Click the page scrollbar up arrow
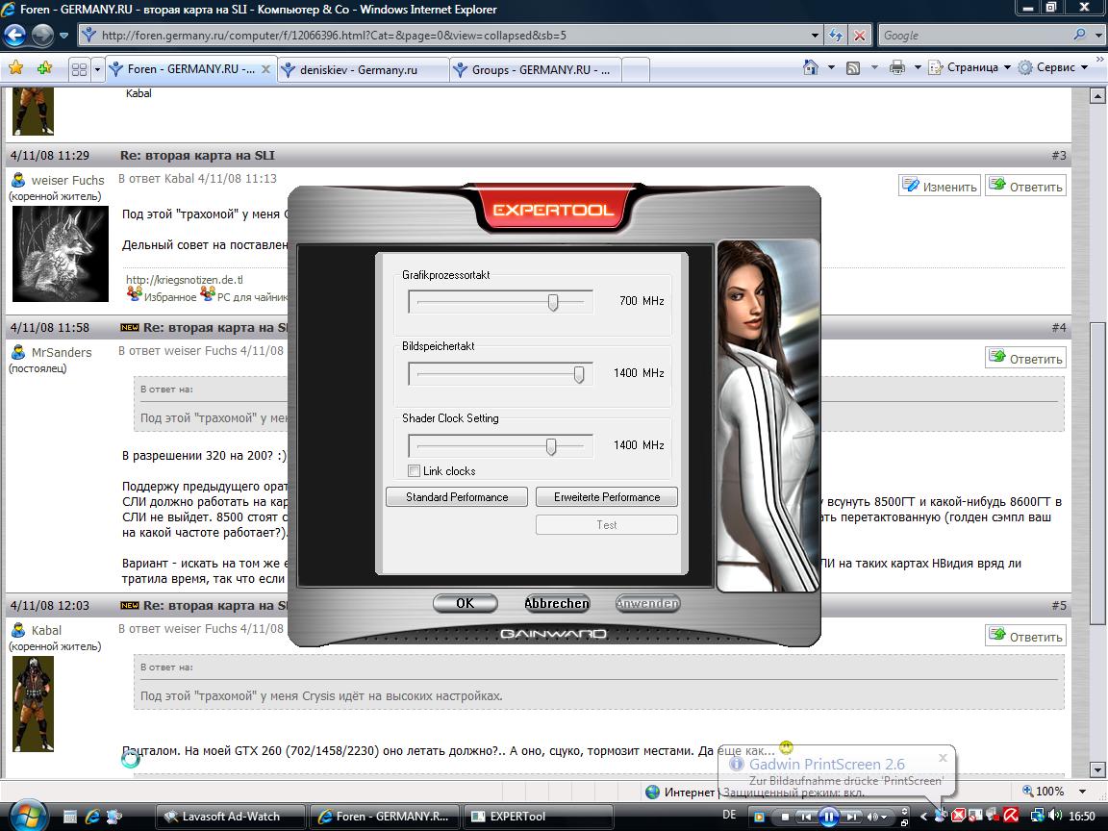Screen dimensions: 1108x831 click(1097, 95)
